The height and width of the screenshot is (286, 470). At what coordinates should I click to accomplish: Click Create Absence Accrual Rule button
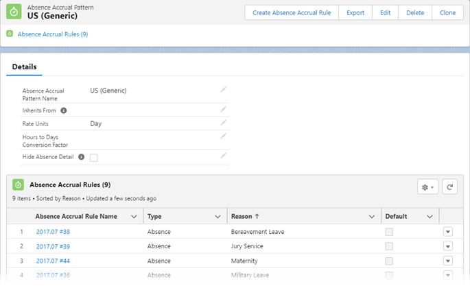click(291, 12)
